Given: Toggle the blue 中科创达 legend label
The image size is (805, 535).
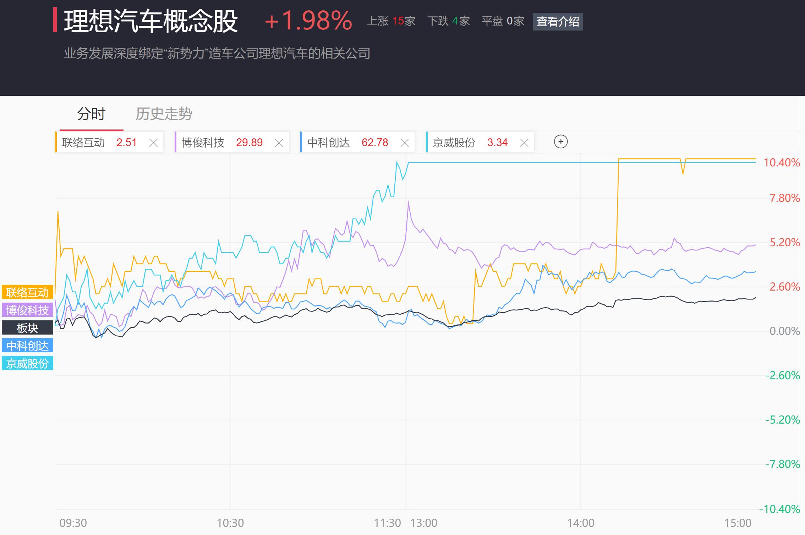Looking at the screenshot, I should click(27, 346).
